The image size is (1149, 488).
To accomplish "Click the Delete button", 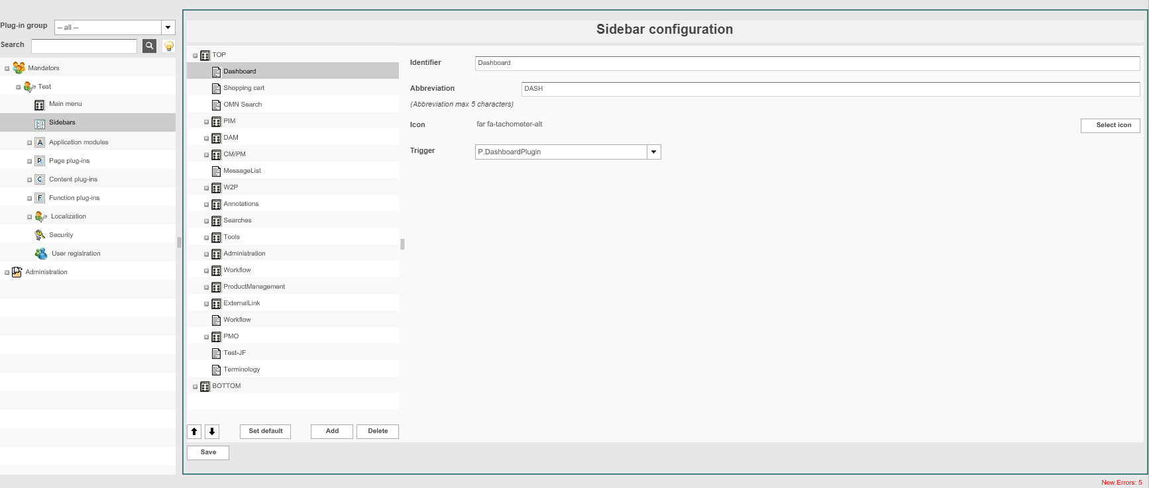I will pyautogui.click(x=378, y=432).
